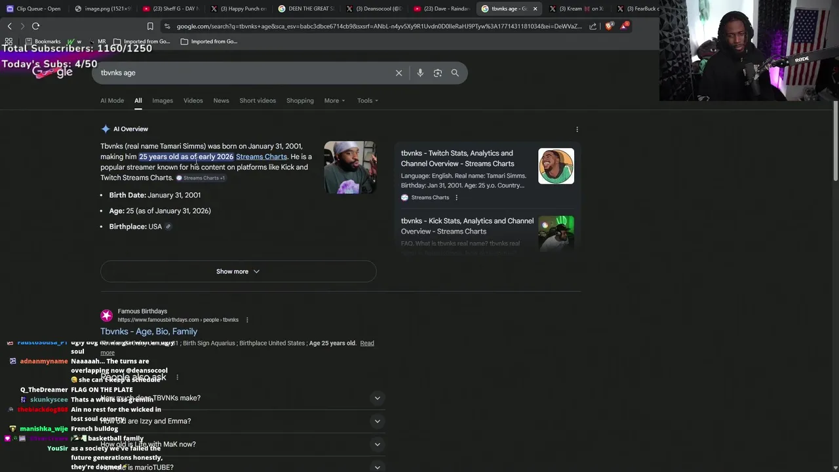
Task: Open three-dot menu beside Streams Charts source
Action: (456, 197)
